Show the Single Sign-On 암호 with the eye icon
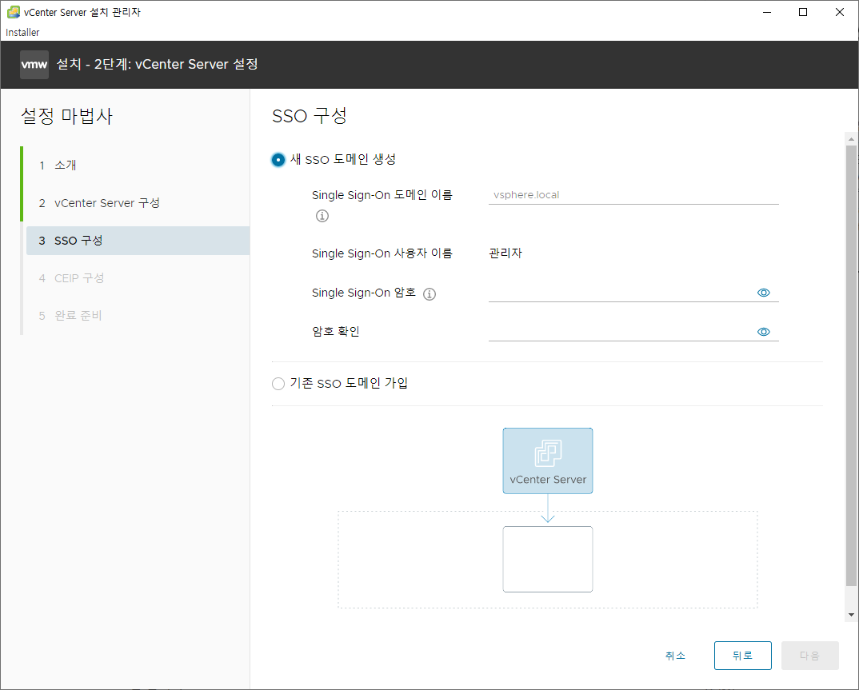 coord(763,293)
